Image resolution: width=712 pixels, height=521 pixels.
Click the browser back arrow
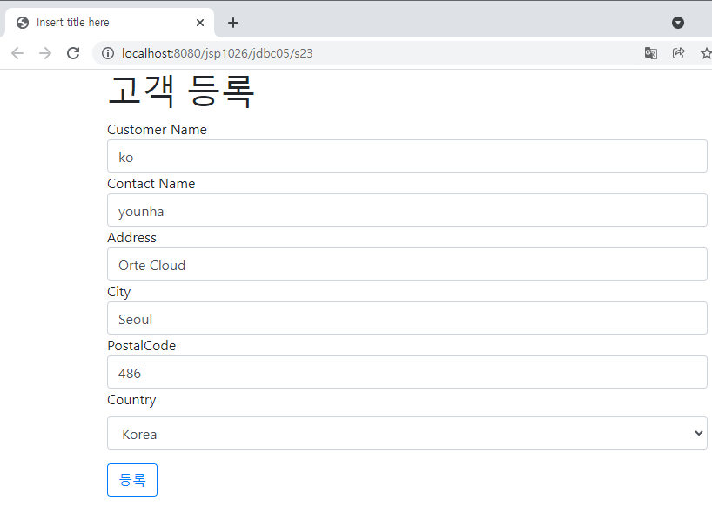(x=17, y=53)
